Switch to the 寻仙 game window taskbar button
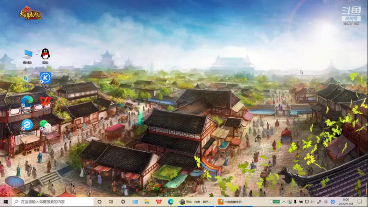The height and width of the screenshot is (207, 368). tap(196, 201)
